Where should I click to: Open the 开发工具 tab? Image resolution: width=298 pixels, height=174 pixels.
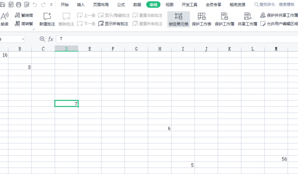click(x=189, y=4)
